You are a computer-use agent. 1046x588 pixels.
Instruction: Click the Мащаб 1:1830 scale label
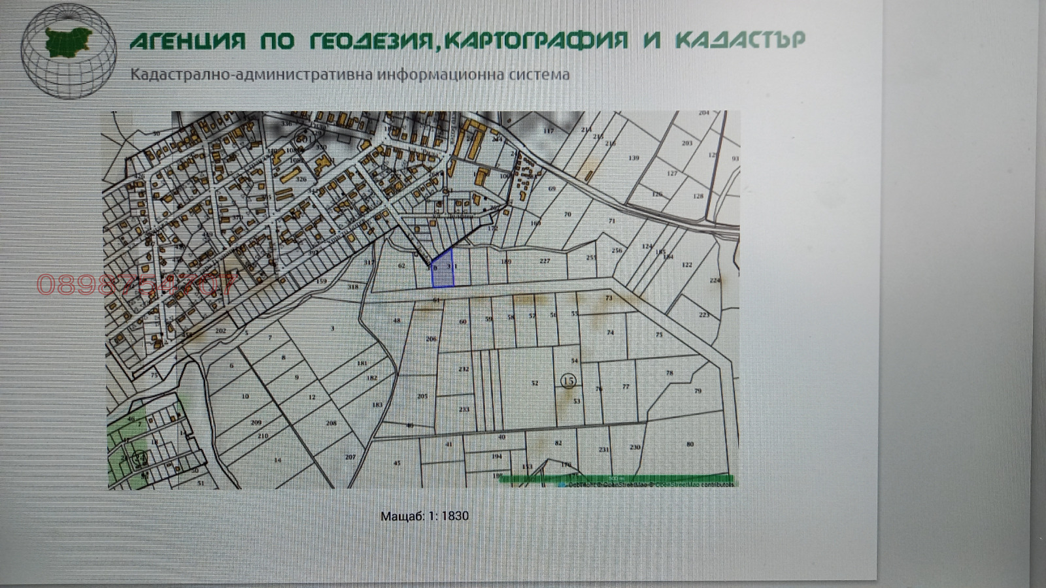pos(424,515)
